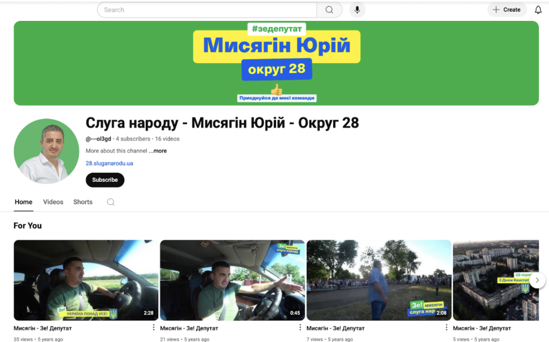Screen dimensions: 549x342
Task: Open the 0:45 video thumbnail
Action: pyautogui.click(x=232, y=280)
